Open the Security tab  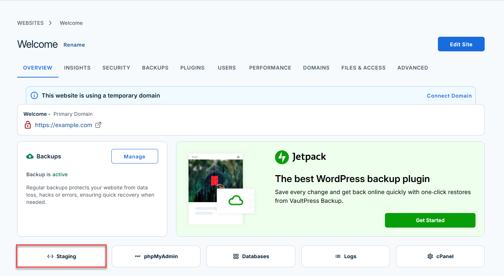[116, 68]
